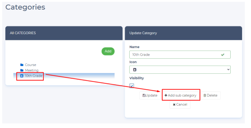This screenshot has height=128, width=251.
Task: Open the Icon dropdown list
Action: tap(180, 70)
